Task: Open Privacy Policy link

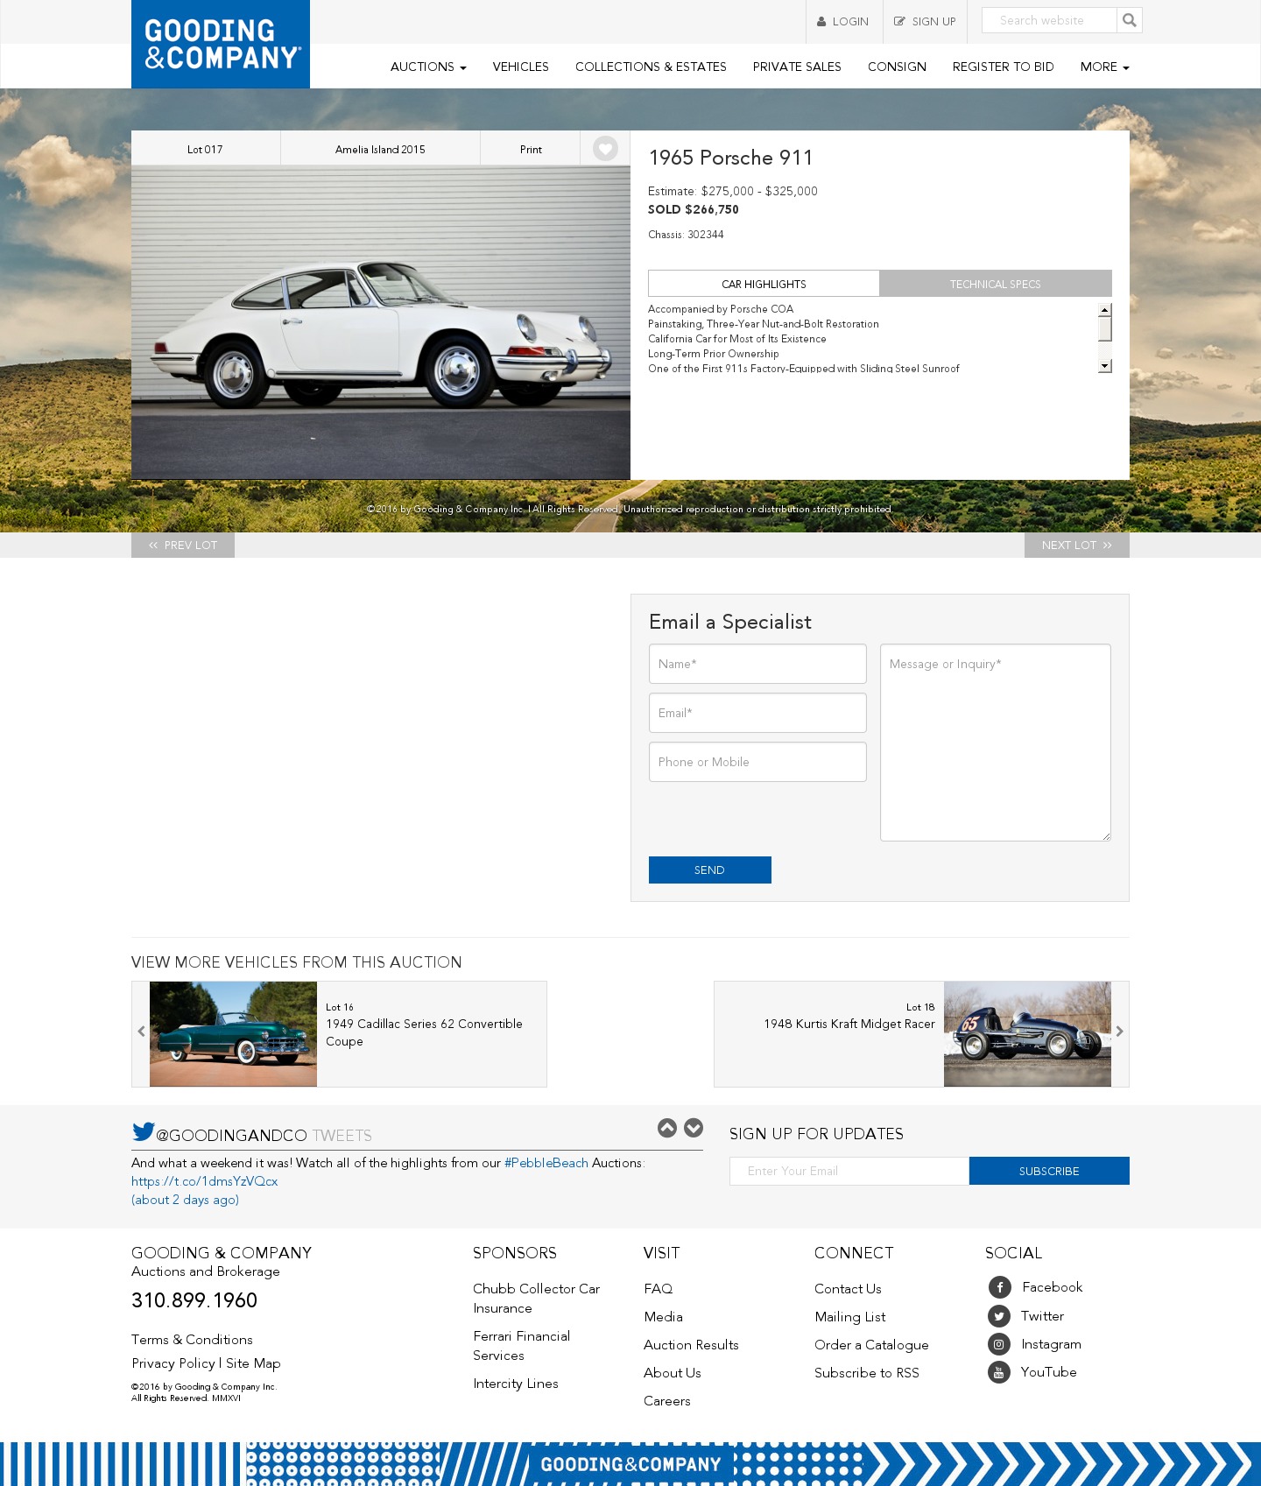Action: (x=173, y=1363)
